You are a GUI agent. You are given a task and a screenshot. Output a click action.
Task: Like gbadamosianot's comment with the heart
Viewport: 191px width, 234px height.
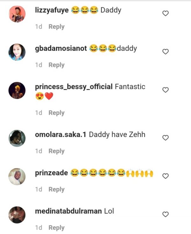(x=165, y=52)
